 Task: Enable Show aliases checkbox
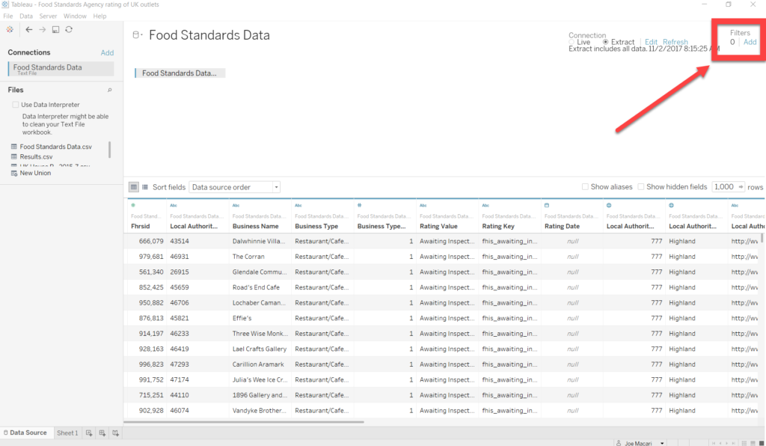[x=585, y=186]
